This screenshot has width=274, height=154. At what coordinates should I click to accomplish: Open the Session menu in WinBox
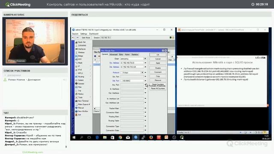point(75,34)
